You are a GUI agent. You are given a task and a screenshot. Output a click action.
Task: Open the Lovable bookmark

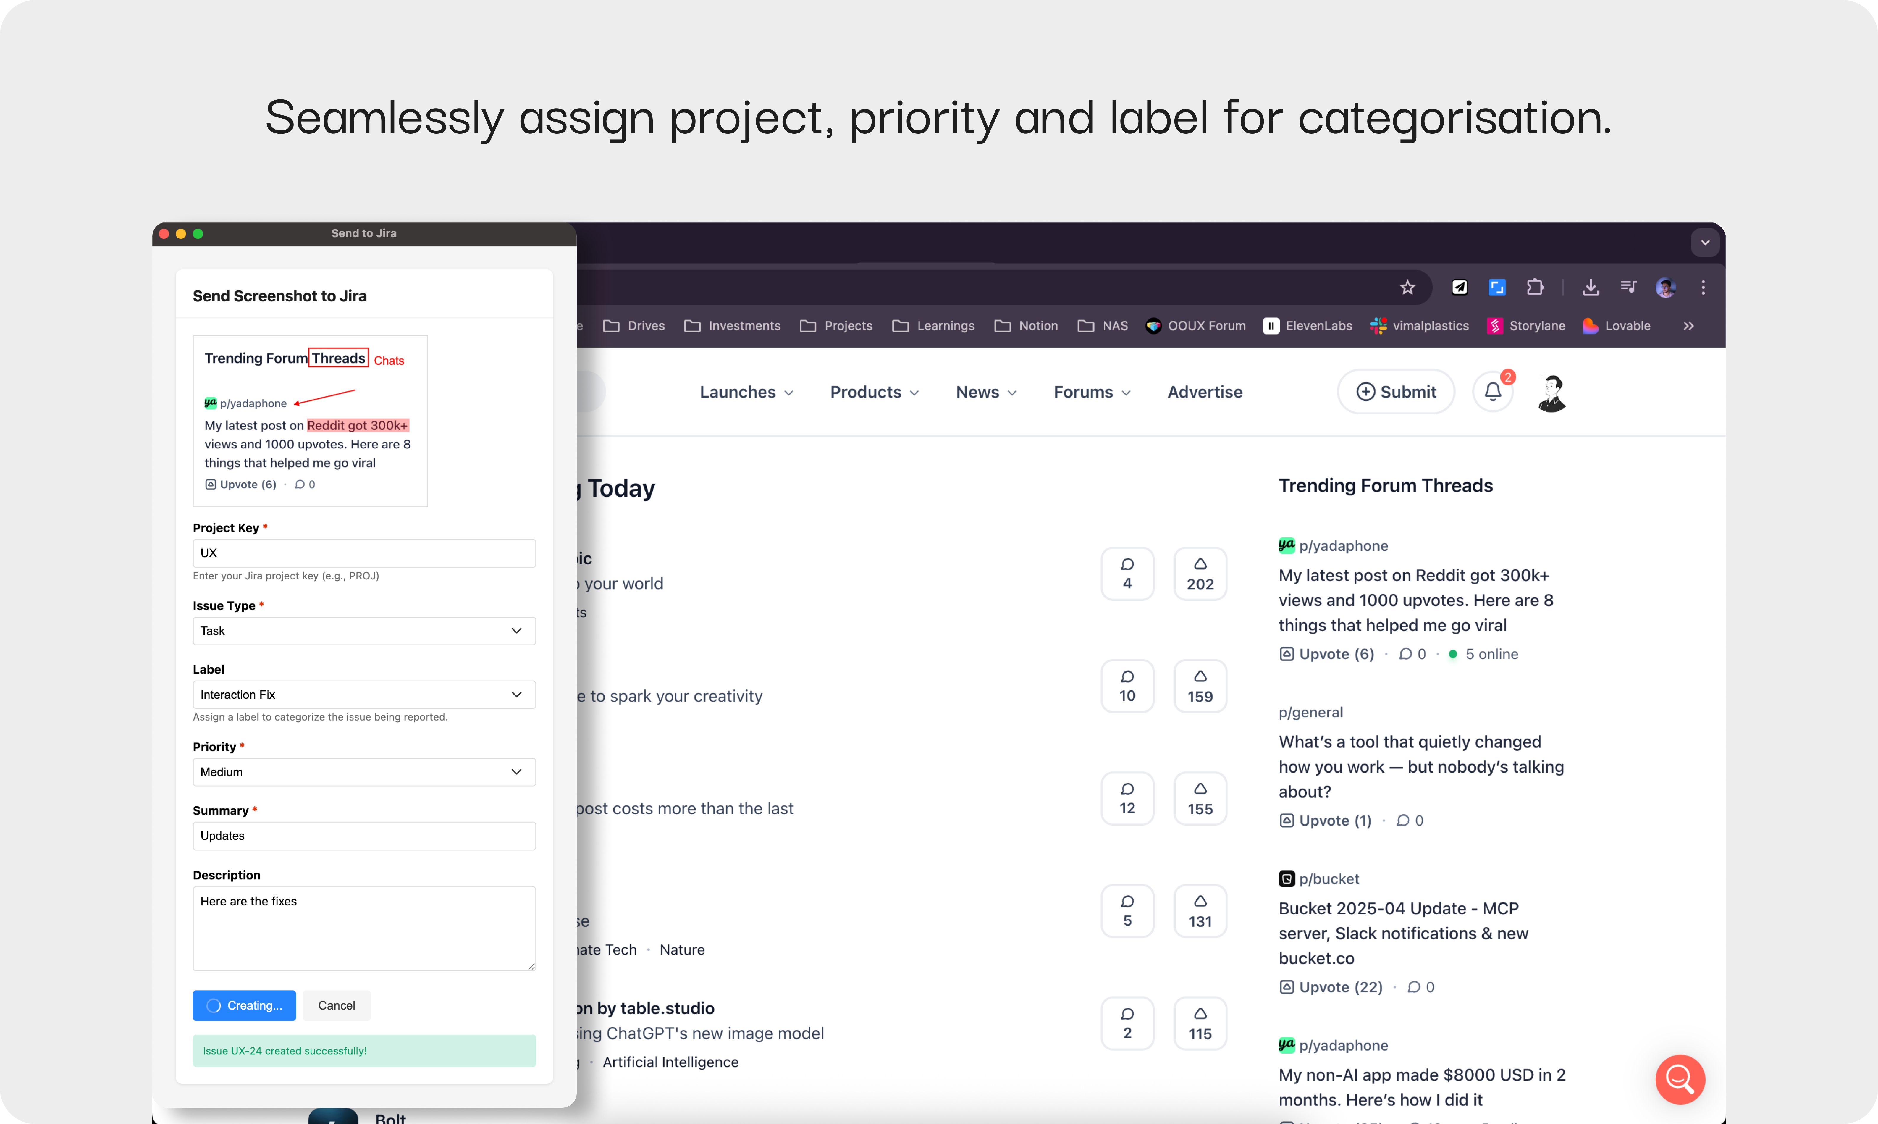pos(1617,326)
